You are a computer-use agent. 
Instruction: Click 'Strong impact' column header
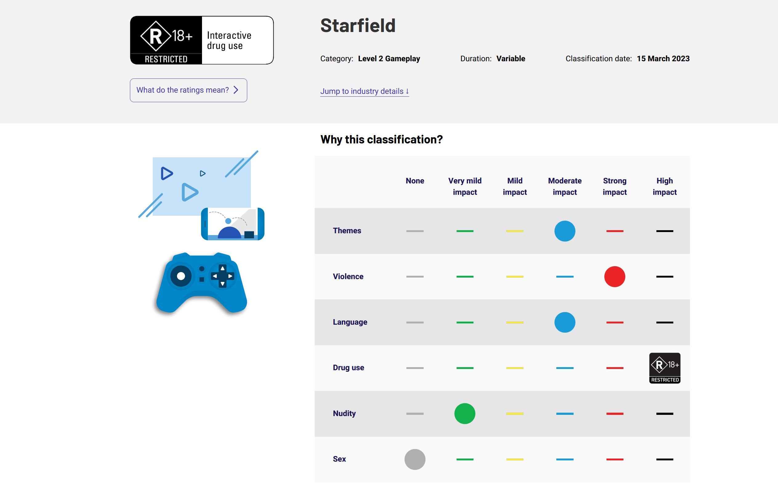(x=615, y=186)
